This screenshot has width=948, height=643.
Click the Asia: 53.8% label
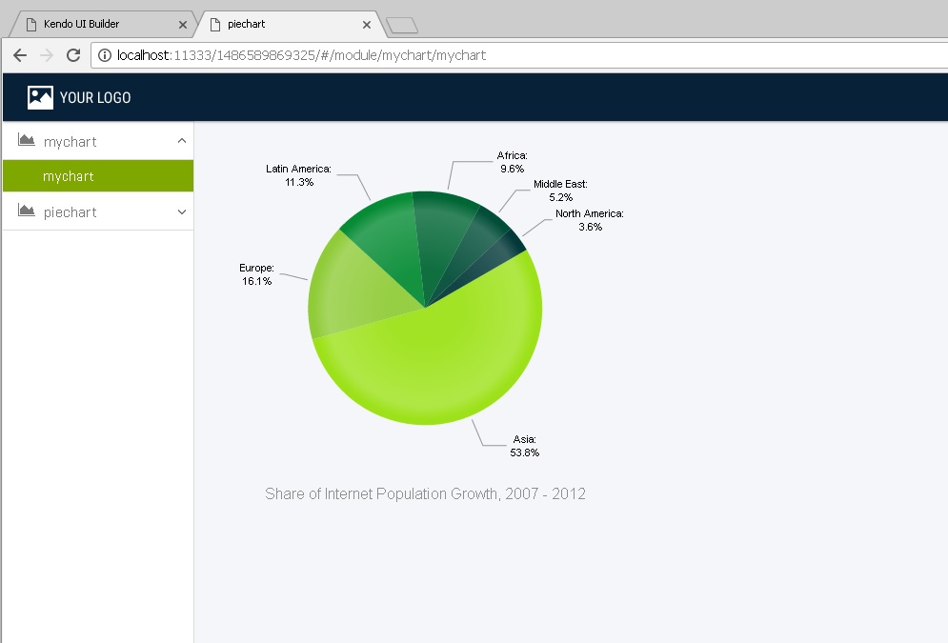click(524, 446)
